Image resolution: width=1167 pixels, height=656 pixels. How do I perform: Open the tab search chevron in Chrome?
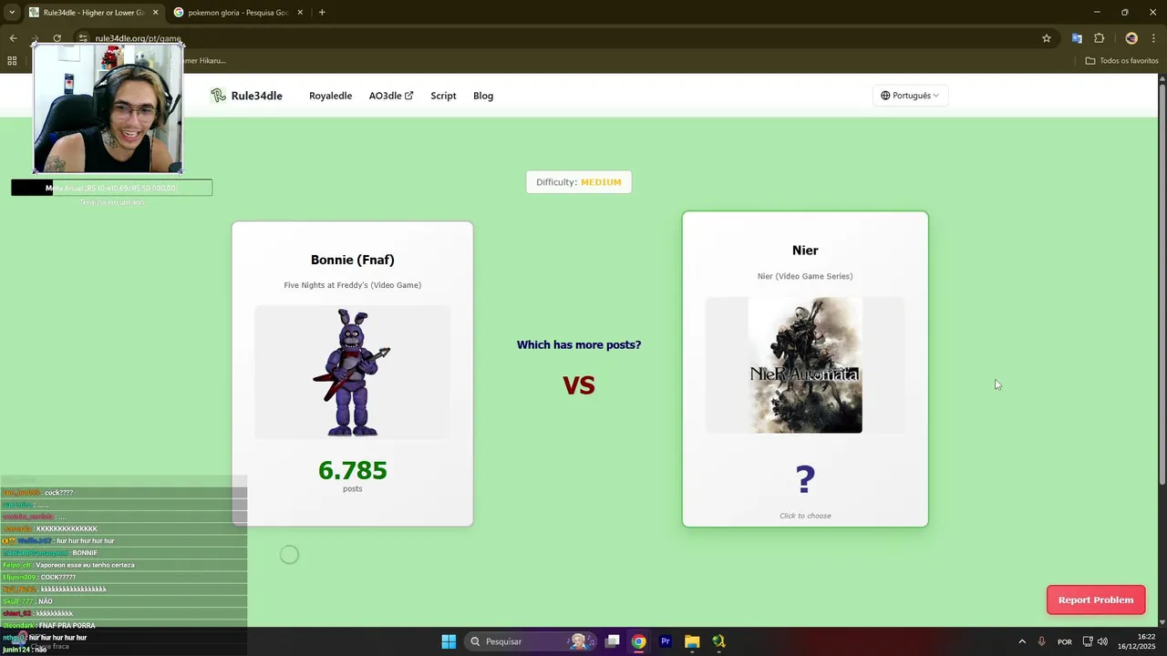[12, 13]
